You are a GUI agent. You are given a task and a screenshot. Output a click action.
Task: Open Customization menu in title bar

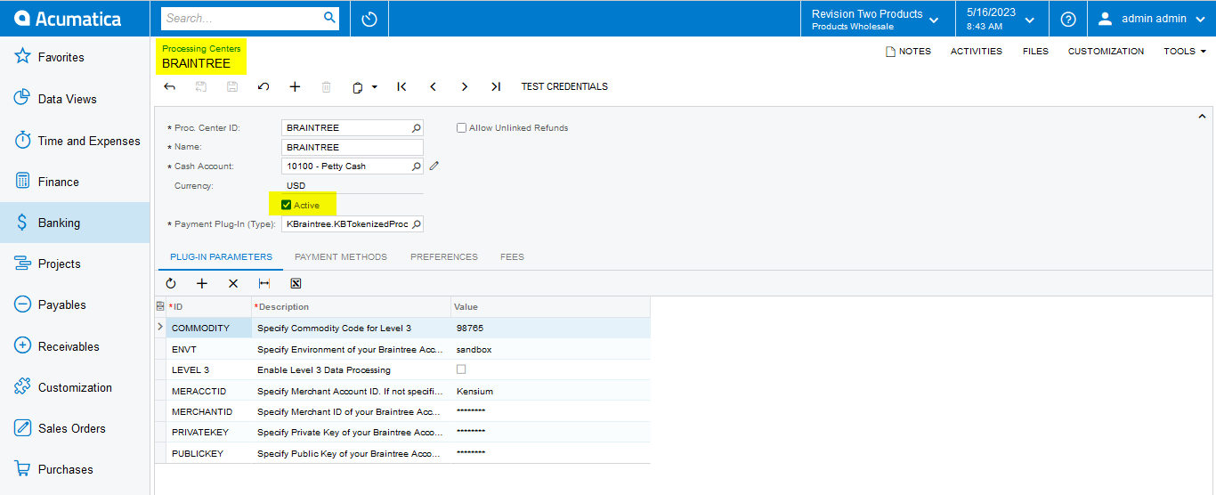click(x=1106, y=51)
